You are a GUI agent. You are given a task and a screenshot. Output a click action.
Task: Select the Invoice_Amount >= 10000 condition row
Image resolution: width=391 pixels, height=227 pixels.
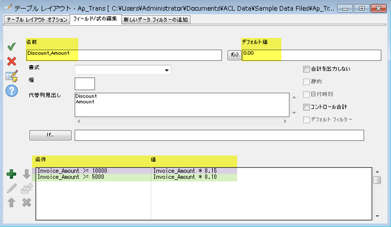(x=93, y=170)
